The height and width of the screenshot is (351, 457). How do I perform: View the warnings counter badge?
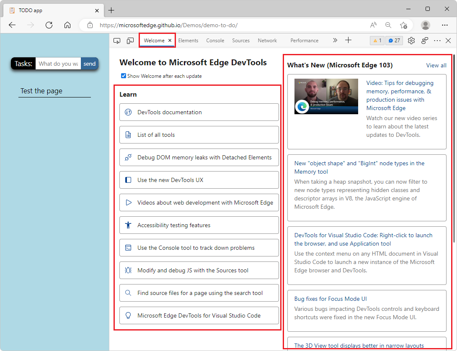coord(377,40)
